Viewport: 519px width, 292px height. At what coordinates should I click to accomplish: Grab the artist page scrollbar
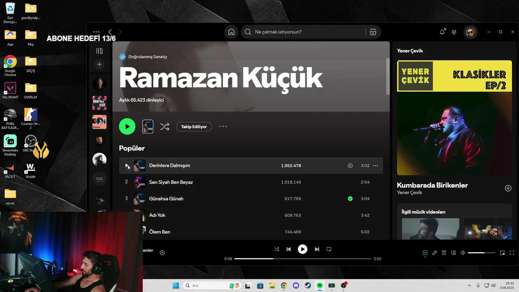click(388, 76)
